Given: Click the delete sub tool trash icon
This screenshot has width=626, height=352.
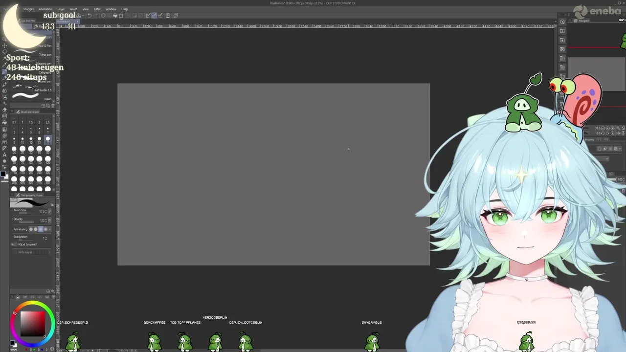Looking at the screenshot, I should pos(52,106).
